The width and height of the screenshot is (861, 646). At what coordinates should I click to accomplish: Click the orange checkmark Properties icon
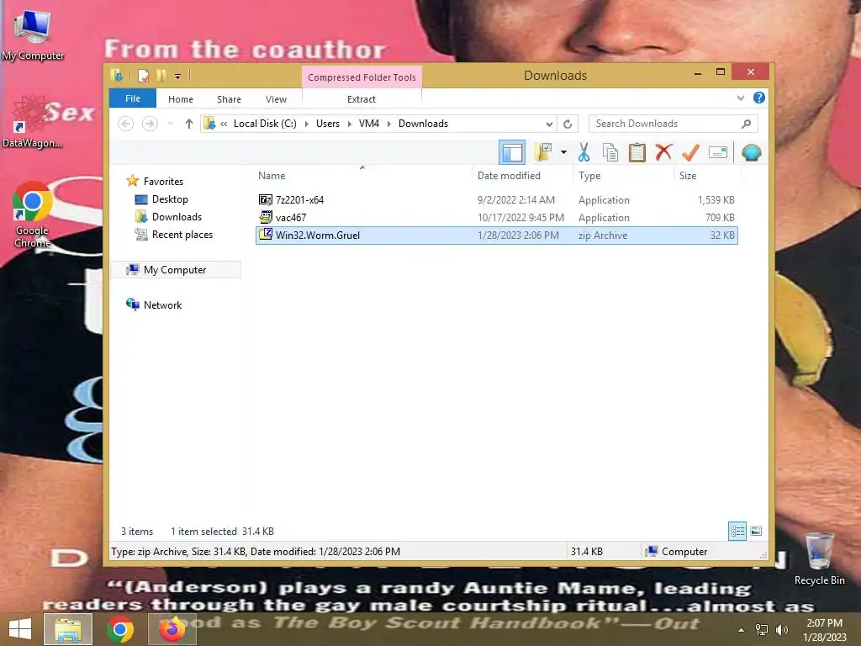690,152
